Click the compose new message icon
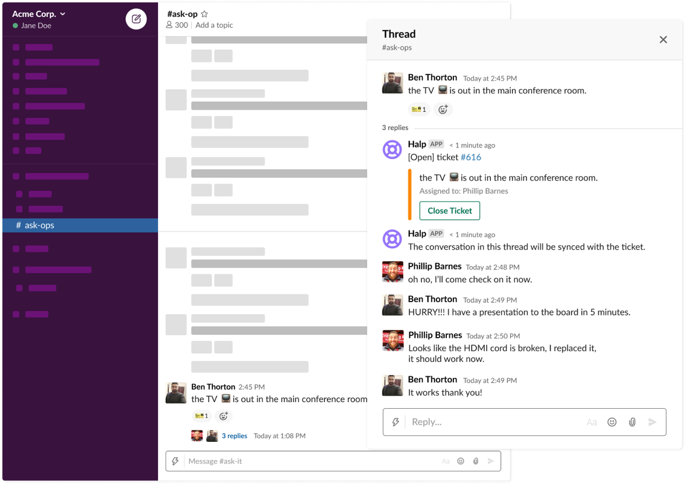 [x=136, y=19]
